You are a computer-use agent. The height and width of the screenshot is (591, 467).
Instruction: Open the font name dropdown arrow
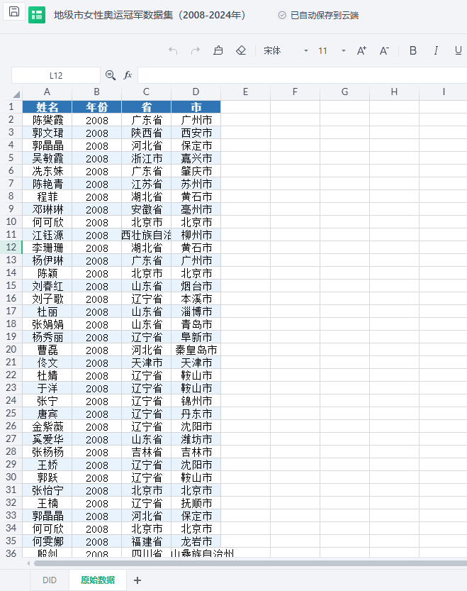tap(306, 50)
